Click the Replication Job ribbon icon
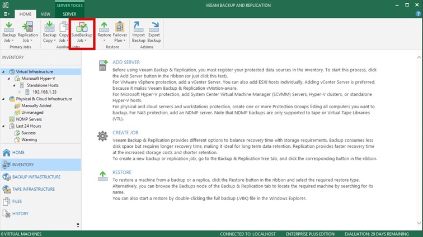 27,27
